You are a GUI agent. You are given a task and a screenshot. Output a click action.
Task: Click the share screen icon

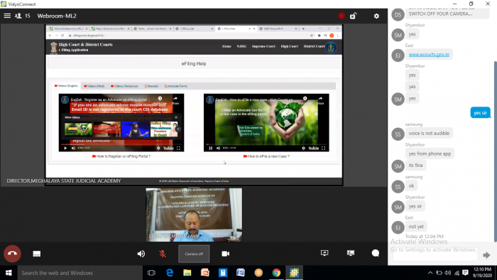click(x=324, y=253)
